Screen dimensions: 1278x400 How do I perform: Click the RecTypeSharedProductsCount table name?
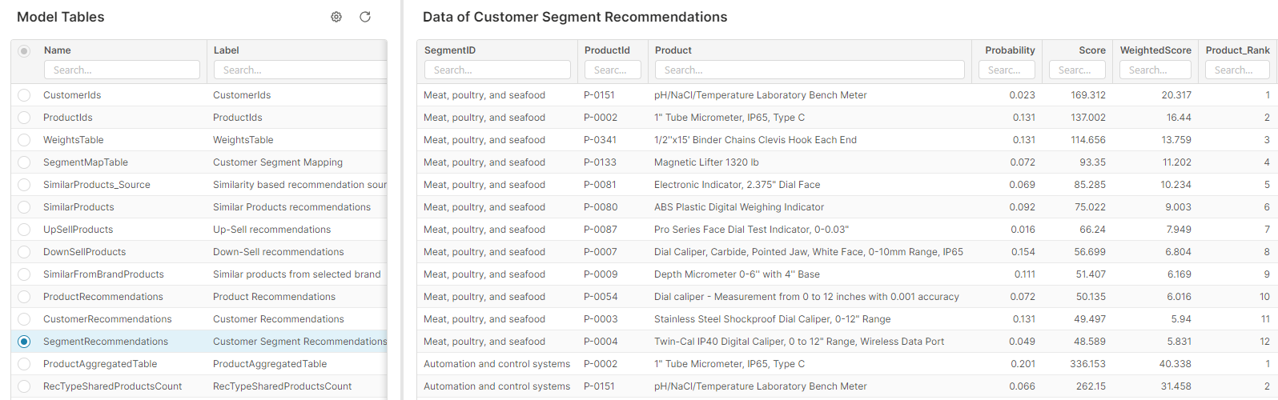[112, 386]
